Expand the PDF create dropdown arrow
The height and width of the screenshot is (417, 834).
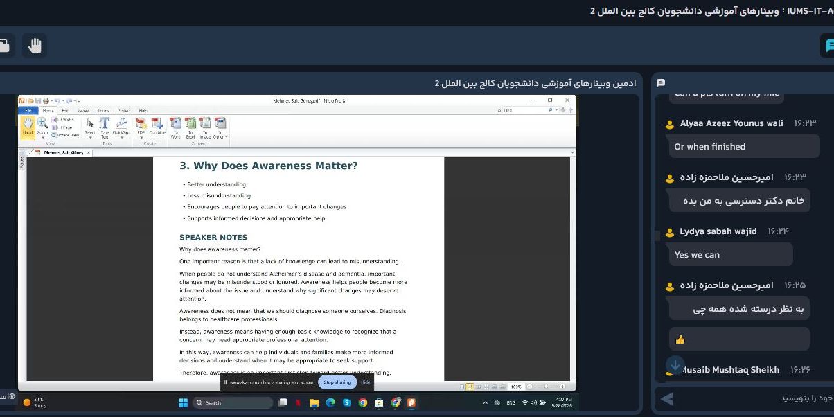(141, 137)
